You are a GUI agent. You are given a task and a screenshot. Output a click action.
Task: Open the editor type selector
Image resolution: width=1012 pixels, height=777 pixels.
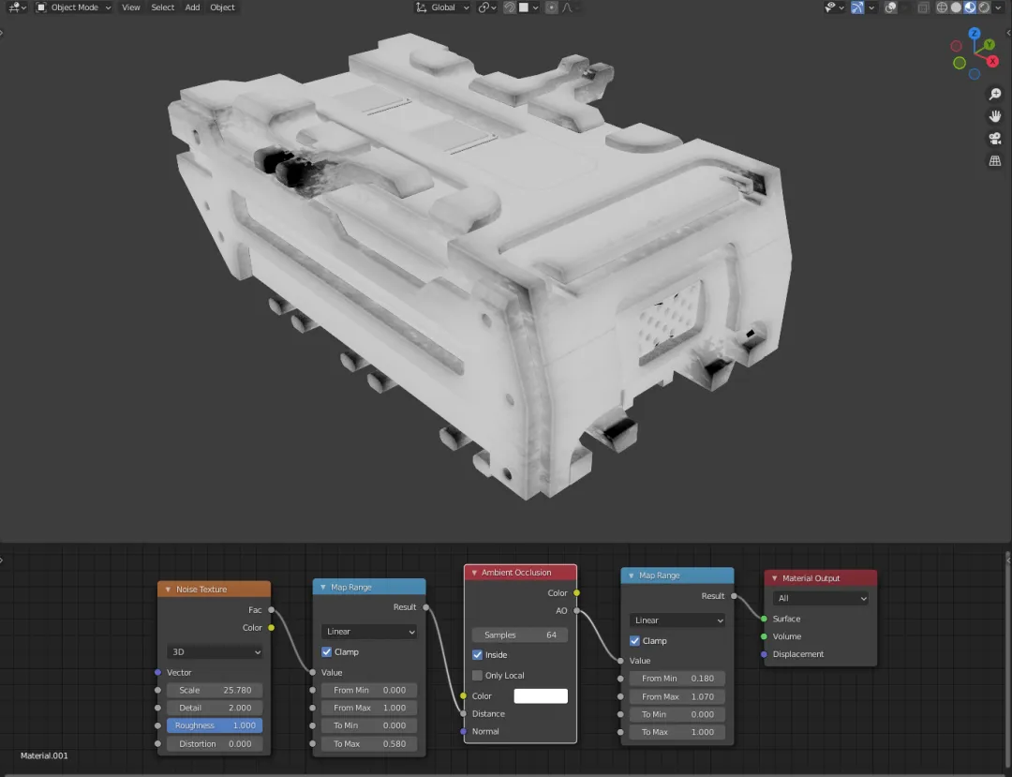pos(16,7)
